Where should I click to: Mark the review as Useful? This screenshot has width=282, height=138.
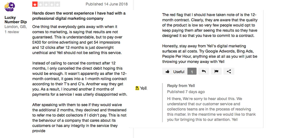[x=175, y=71]
